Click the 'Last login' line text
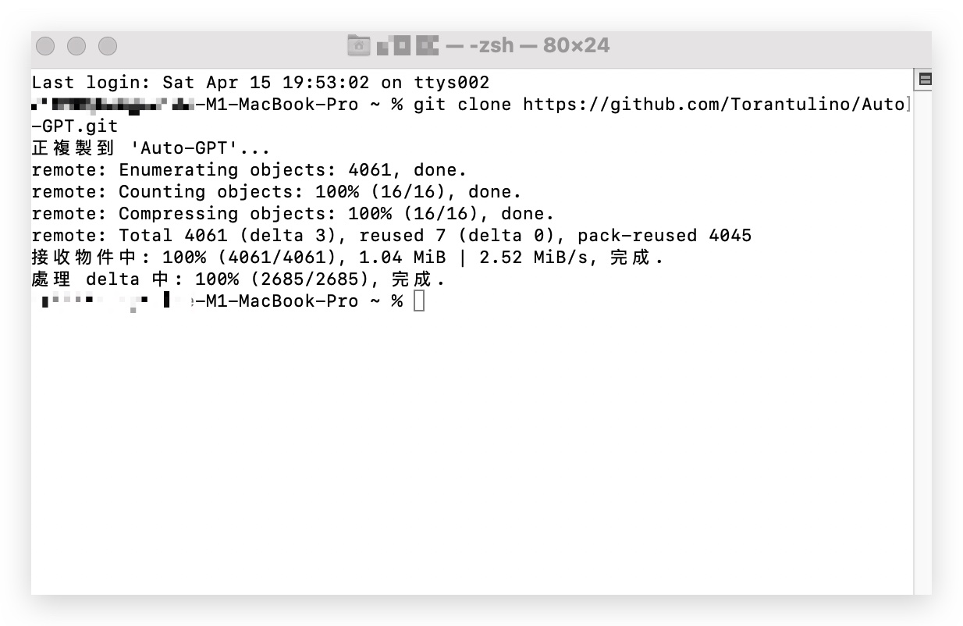The width and height of the screenshot is (963, 626). click(x=261, y=83)
